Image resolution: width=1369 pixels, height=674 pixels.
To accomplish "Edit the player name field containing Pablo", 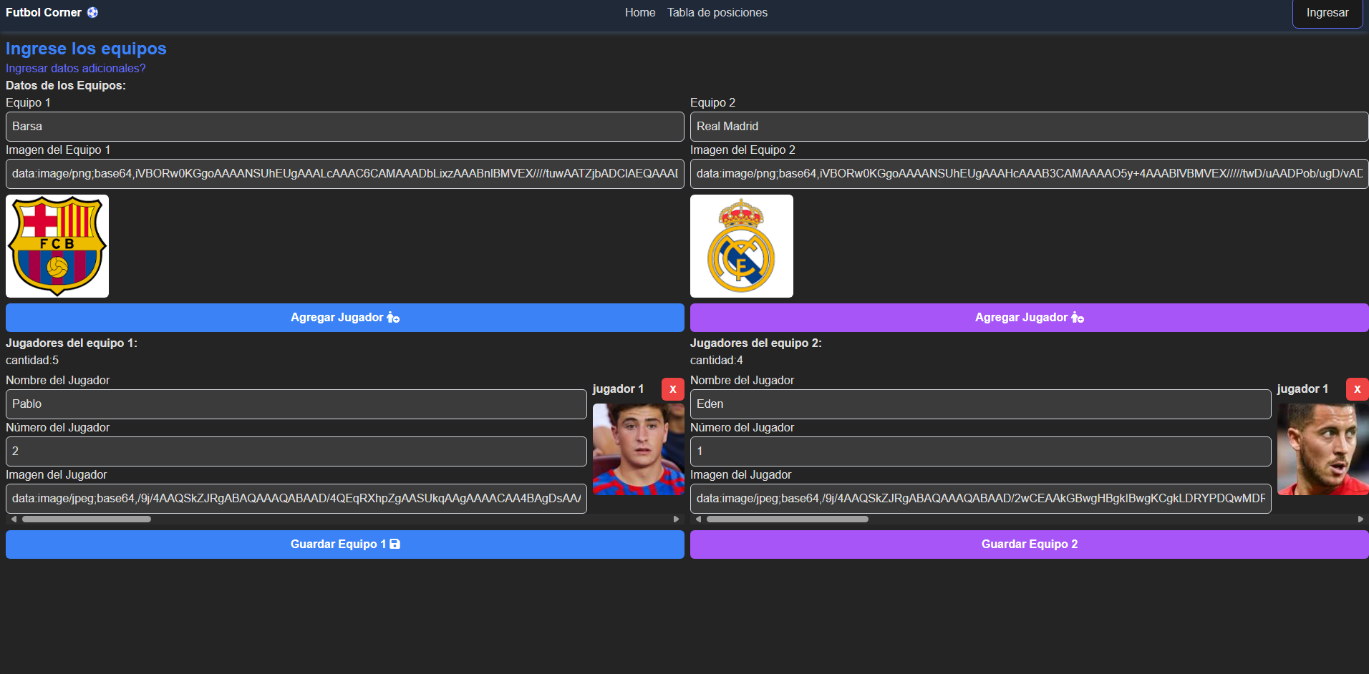I will pyautogui.click(x=296, y=404).
